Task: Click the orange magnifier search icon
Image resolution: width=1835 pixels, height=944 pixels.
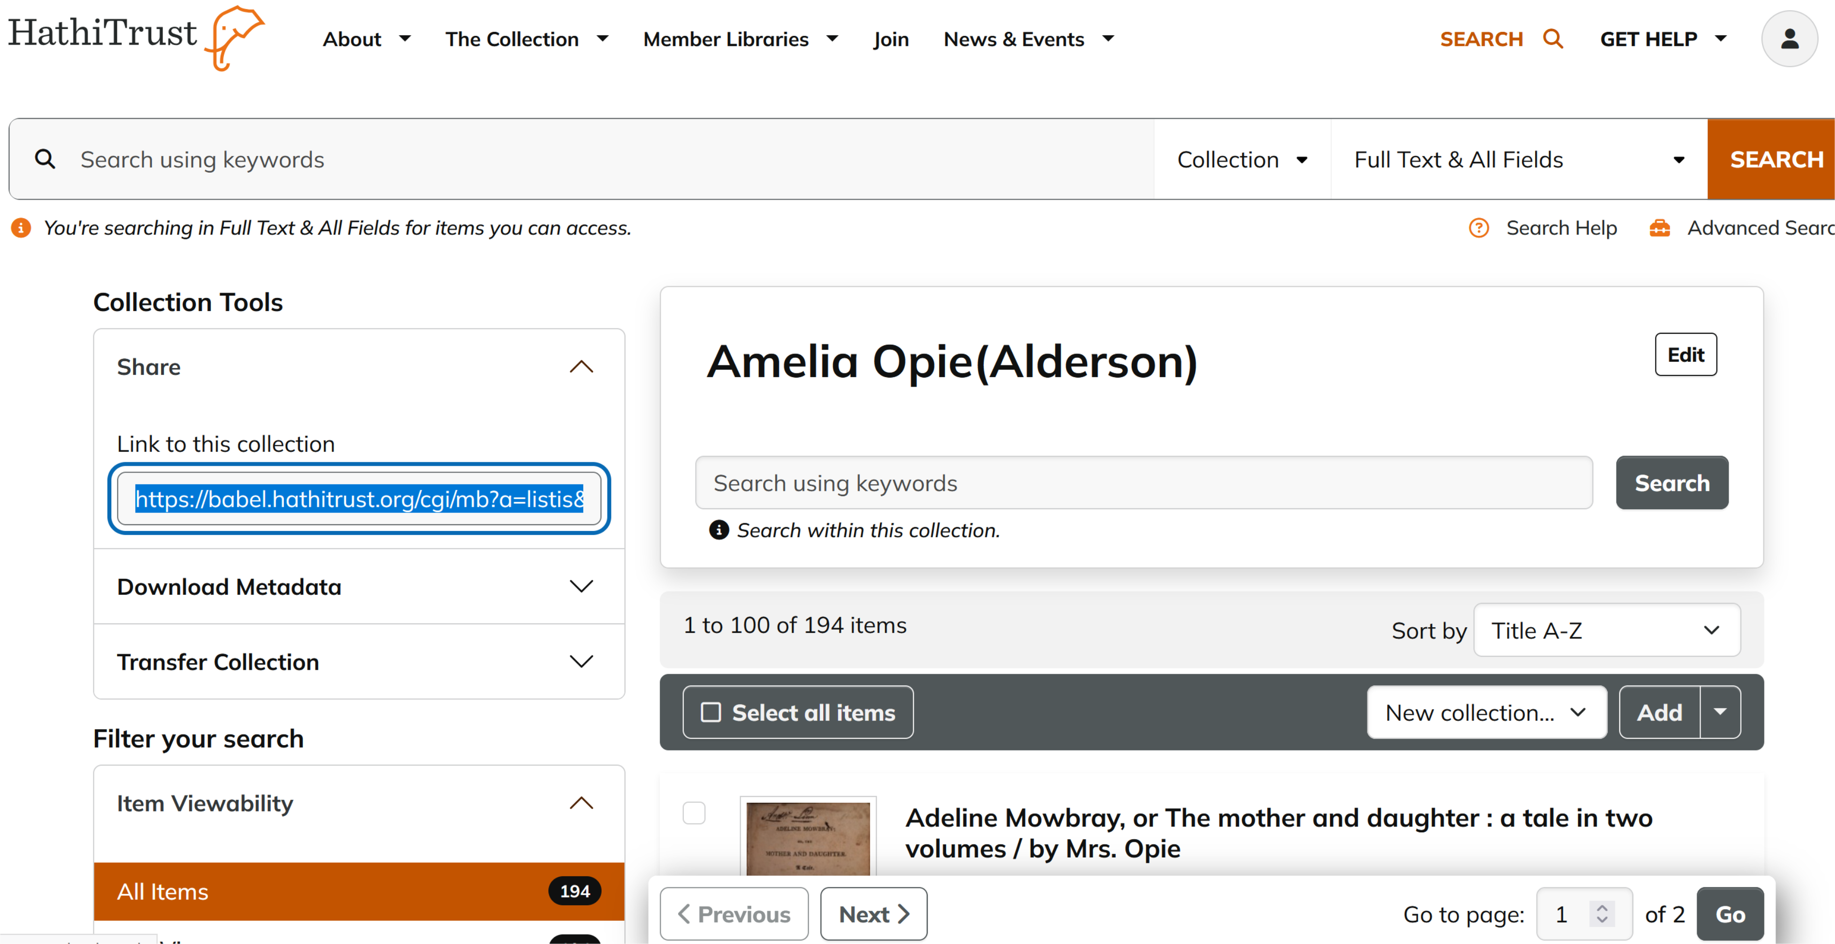Action: pyautogui.click(x=1553, y=39)
